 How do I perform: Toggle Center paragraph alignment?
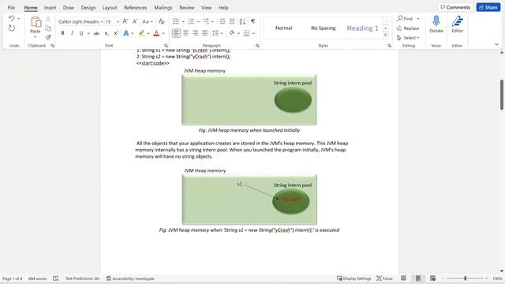tap(186, 33)
